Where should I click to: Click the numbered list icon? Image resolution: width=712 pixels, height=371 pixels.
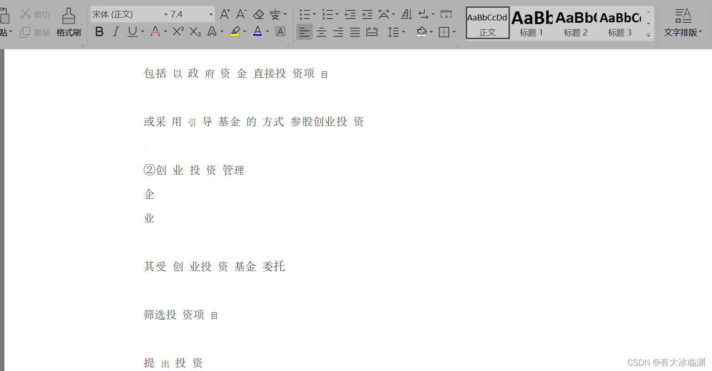pyautogui.click(x=327, y=14)
